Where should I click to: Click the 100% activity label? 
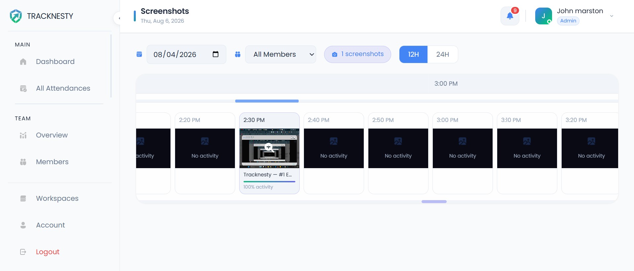[258, 187]
